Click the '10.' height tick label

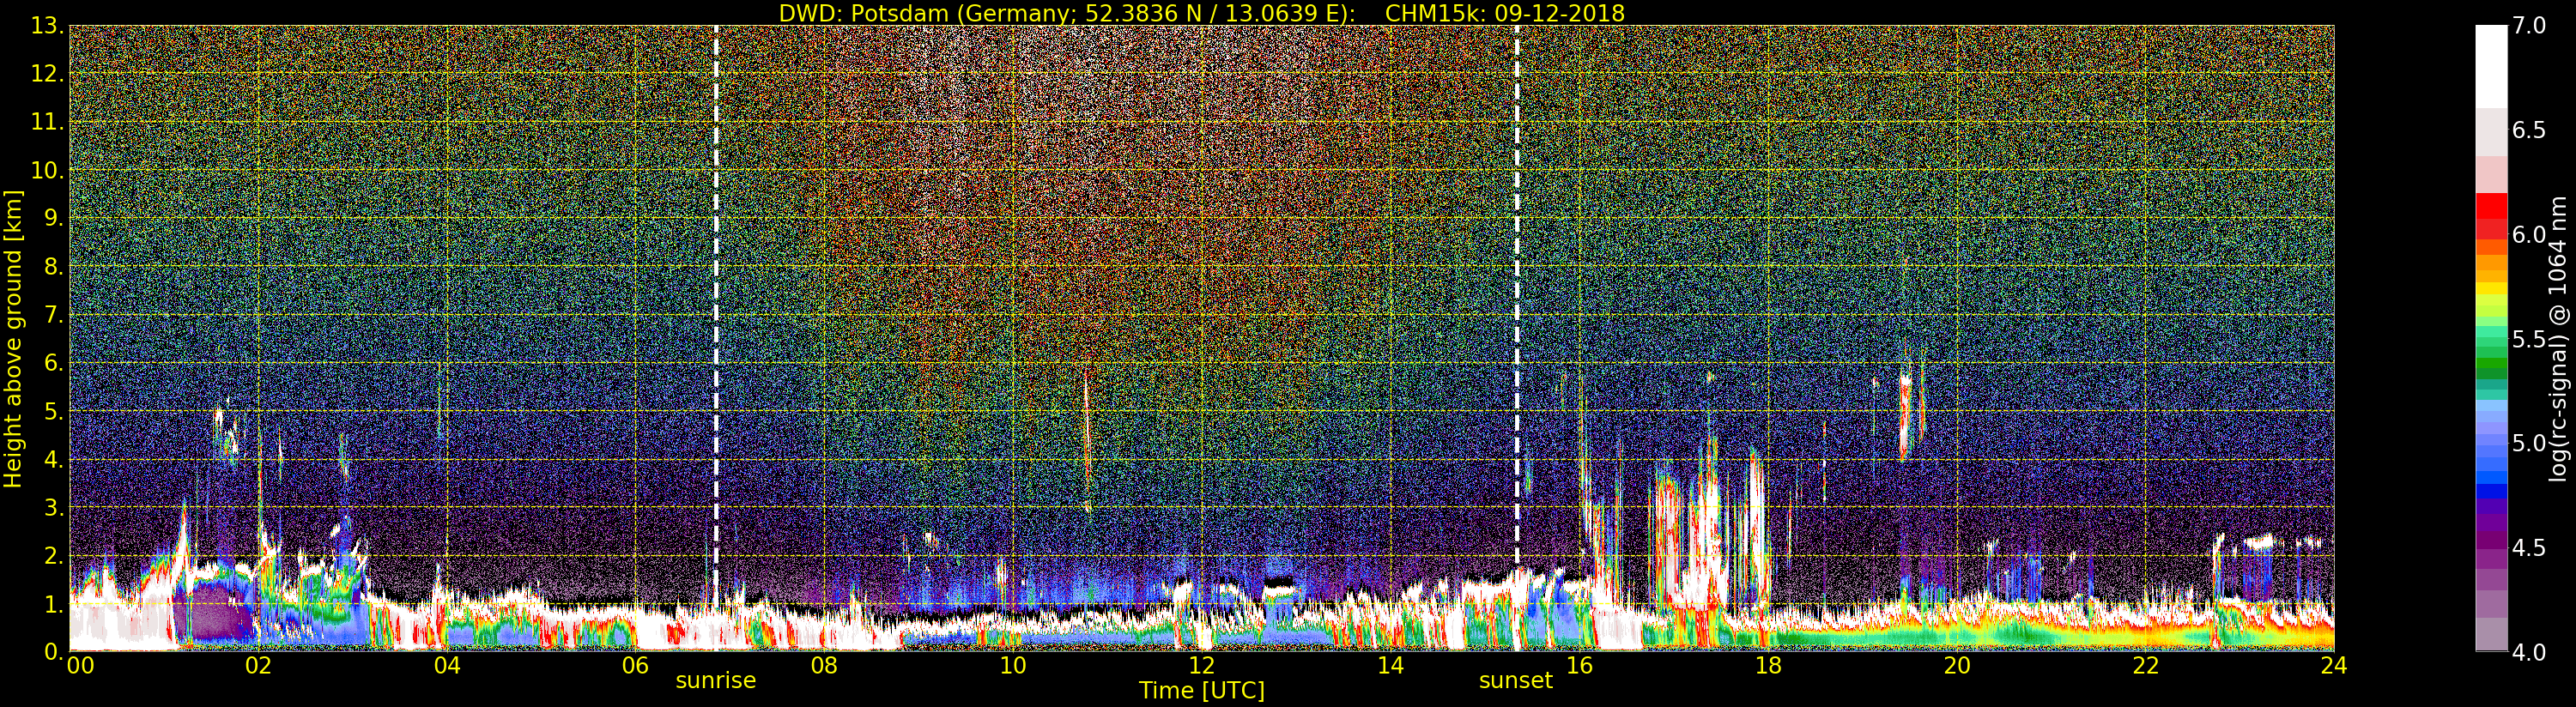click(47, 170)
